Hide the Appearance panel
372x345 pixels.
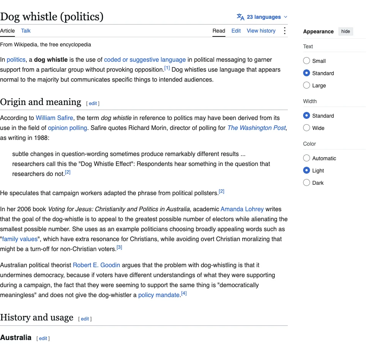pos(346,31)
